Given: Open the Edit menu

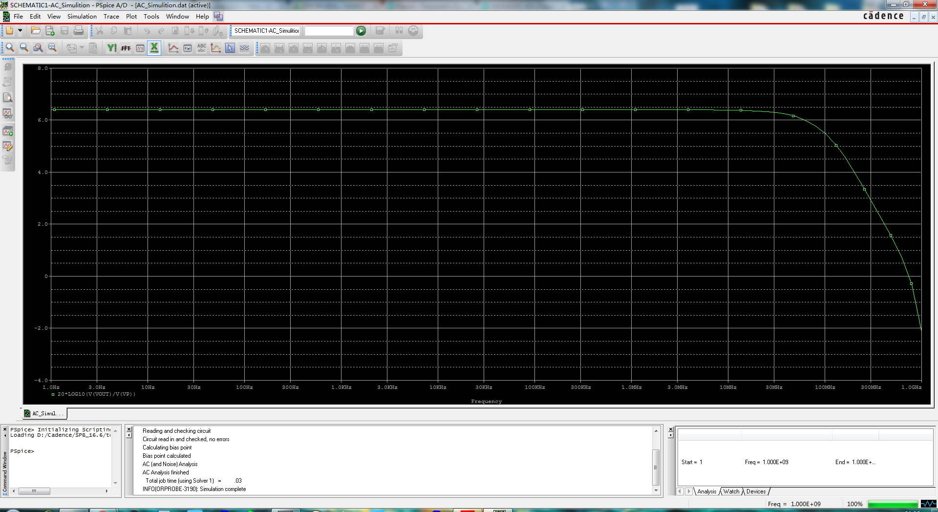Looking at the screenshot, I should tap(35, 17).
